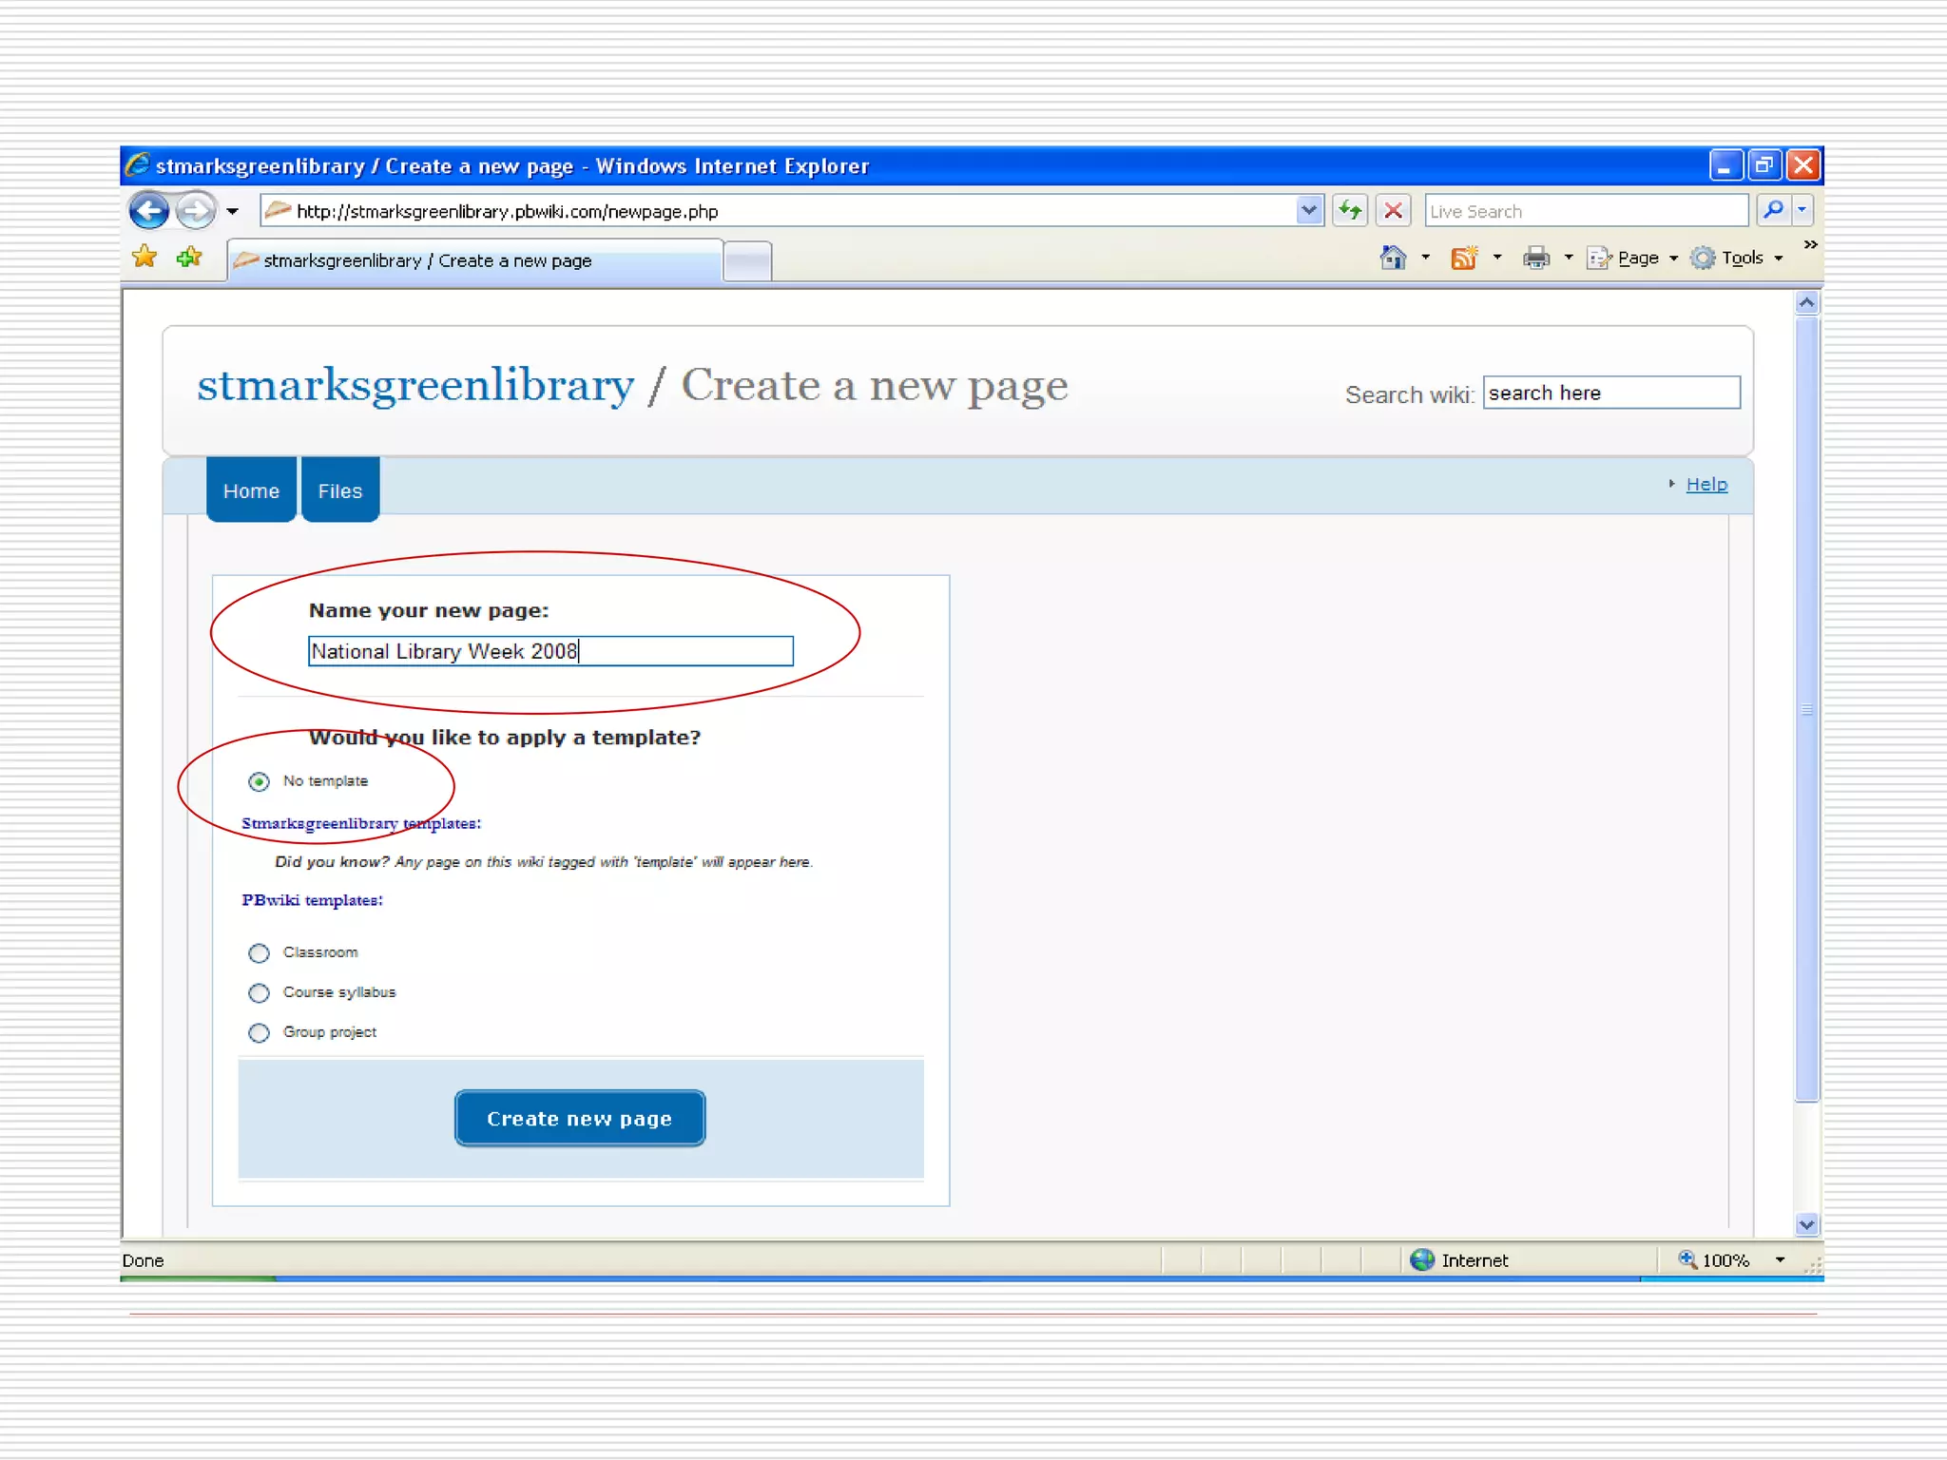This screenshot has height=1460, width=1947.
Task: Click the Refresh page icon
Action: (x=1350, y=210)
